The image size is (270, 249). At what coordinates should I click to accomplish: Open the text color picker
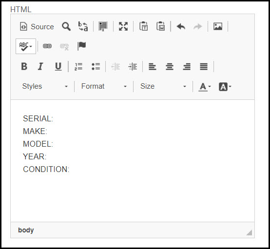tap(205, 86)
